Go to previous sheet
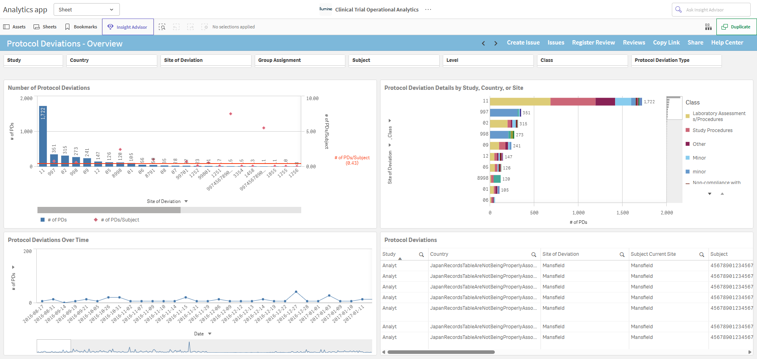 click(483, 43)
